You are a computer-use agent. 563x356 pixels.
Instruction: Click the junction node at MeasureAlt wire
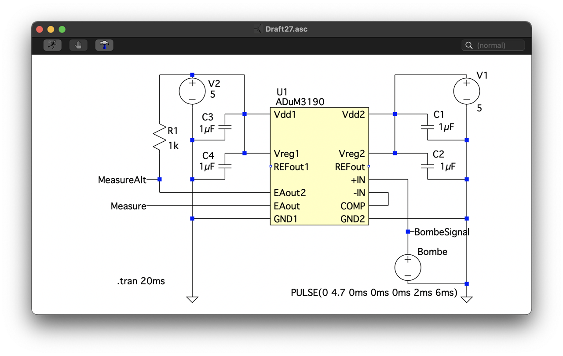[x=160, y=180]
